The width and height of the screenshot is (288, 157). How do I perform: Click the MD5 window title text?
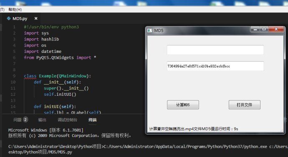point(159,30)
